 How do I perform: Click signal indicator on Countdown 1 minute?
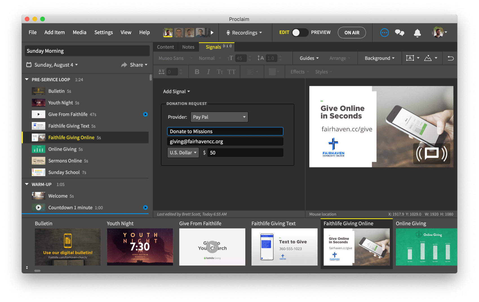[145, 208]
